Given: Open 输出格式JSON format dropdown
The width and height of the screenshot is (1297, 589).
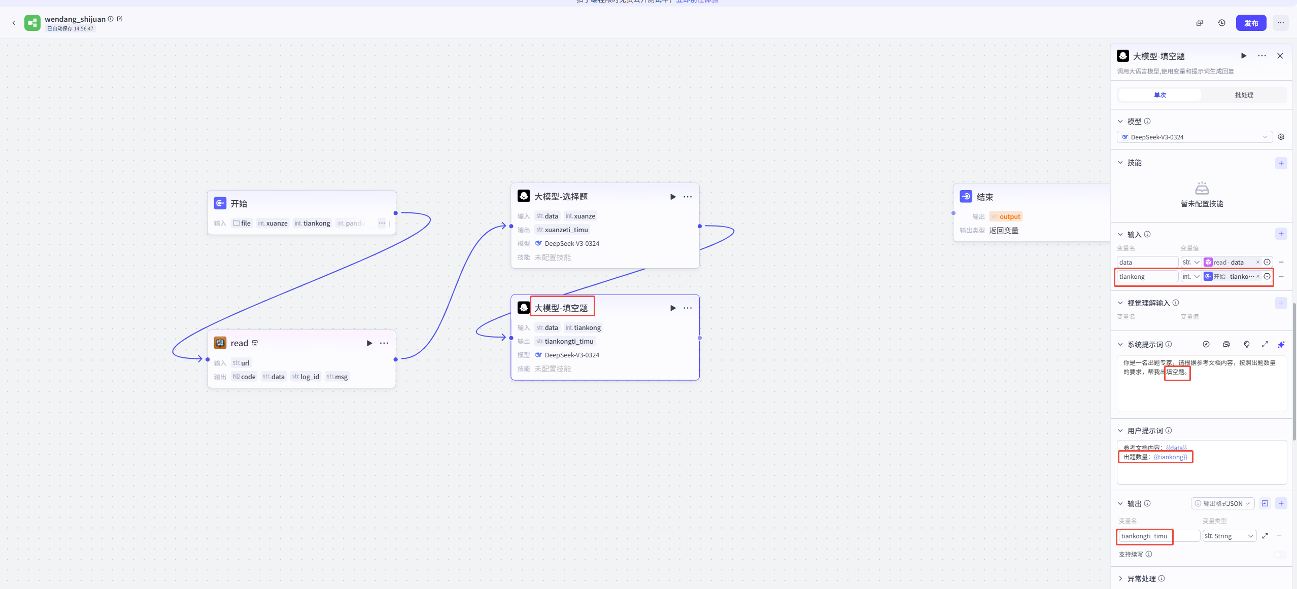Looking at the screenshot, I should (x=1222, y=503).
